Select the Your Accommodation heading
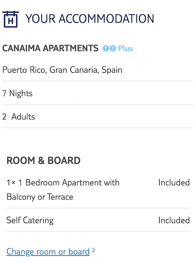Screen dimensions: 196x270 point(90,19)
